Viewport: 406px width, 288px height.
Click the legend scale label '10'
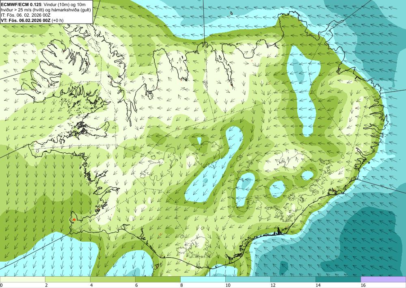coord(228,286)
